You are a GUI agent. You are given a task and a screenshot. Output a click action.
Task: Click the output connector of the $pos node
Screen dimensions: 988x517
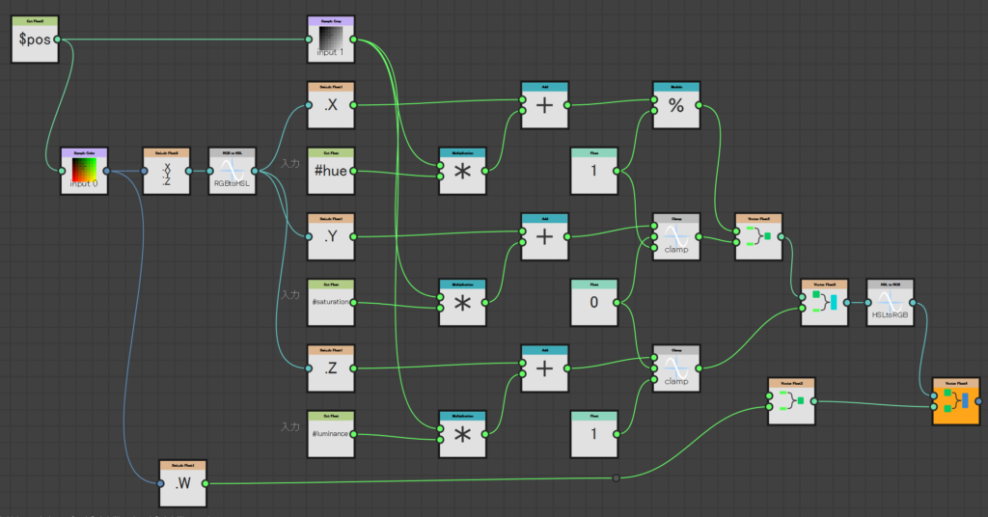pos(60,40)
